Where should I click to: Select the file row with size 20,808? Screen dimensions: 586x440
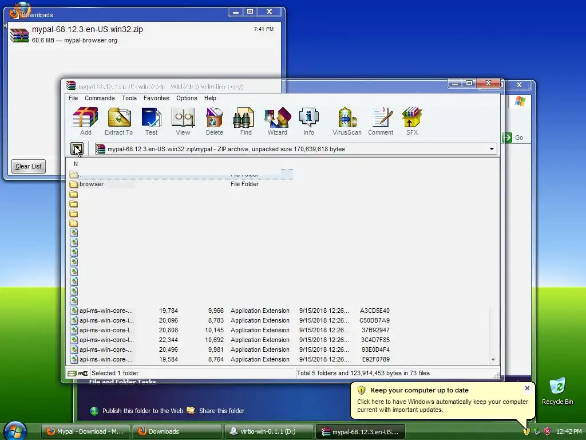click(230, 330)
